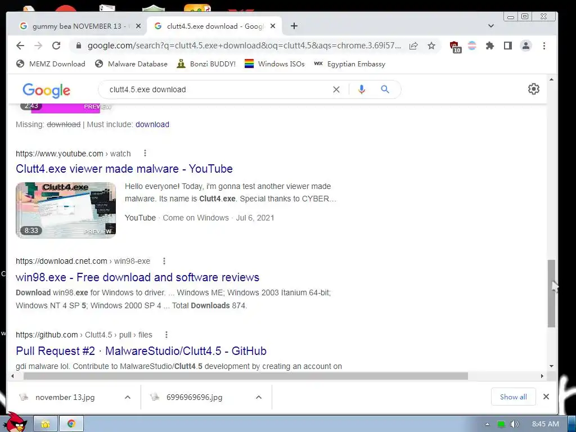
Task: Select the clutt4.5.exe download tab
Action: coord(214,26)
